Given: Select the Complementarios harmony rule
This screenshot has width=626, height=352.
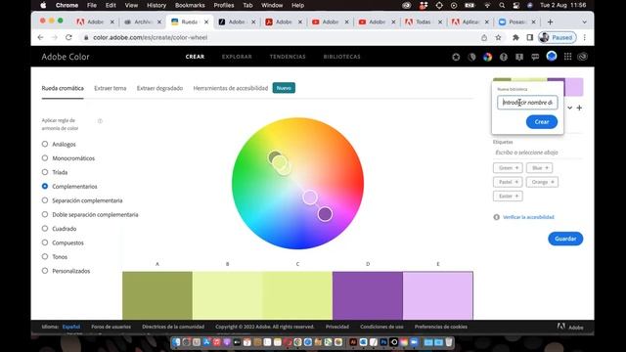Looking at the screenshot, I should point(45,187).
